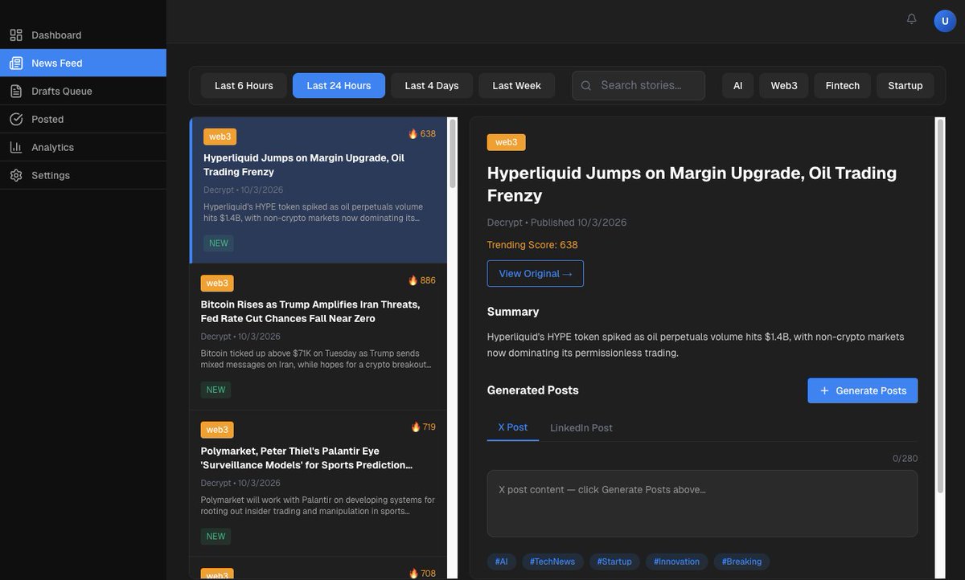The width and height of the screenshot is (965, 580).
Task: Select Last 24 Hours filter
Action: click(339, 86)
